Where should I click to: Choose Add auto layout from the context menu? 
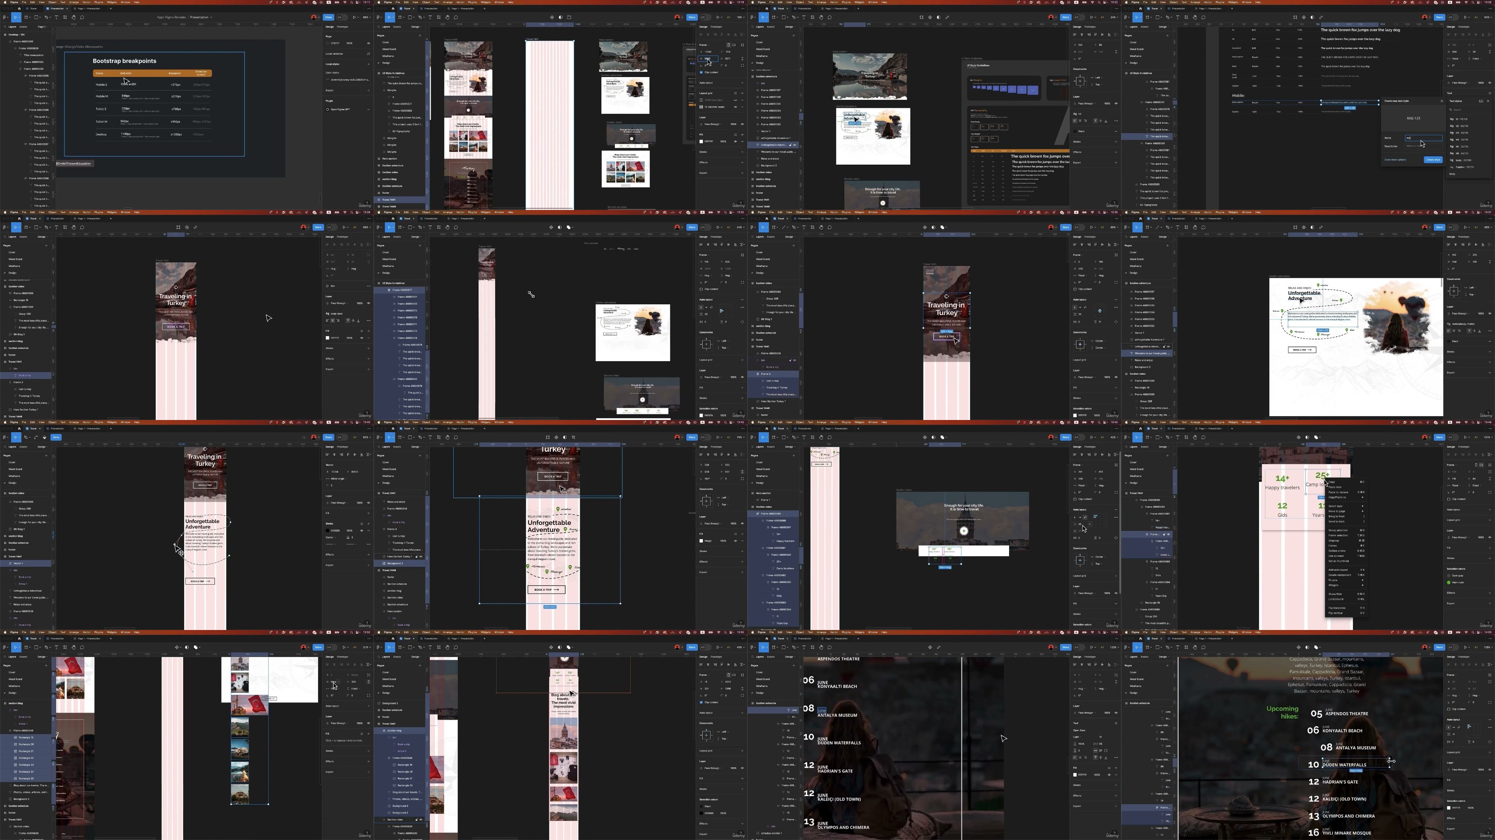tap(1346, 570)
